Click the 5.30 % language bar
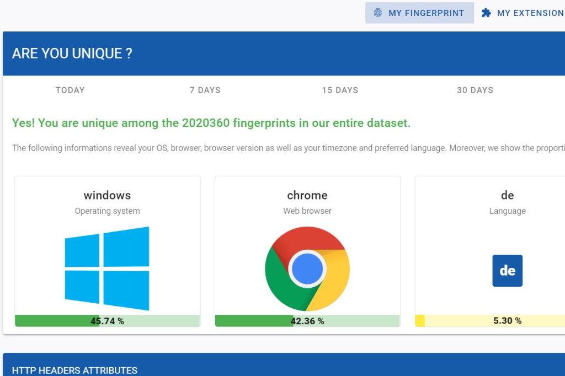The height and width of the screenshot is (376, 565). point(490,321)
